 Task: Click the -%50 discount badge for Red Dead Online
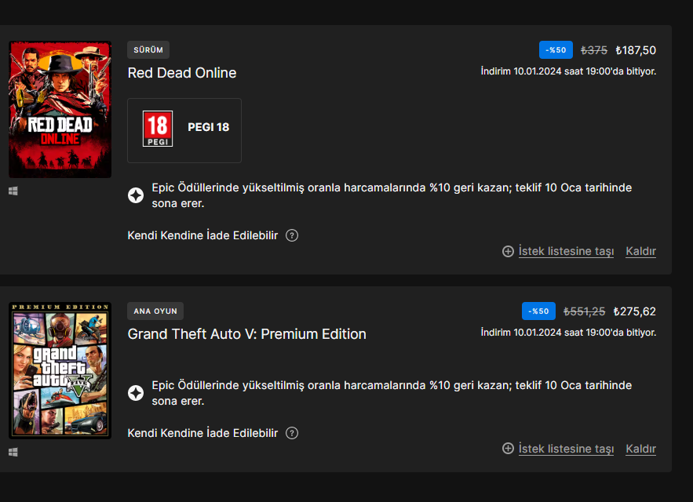pos(556,50)
